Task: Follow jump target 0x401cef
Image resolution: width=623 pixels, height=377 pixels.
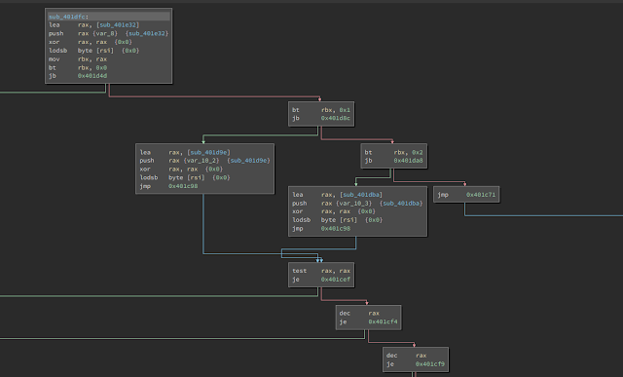Action: pyautogui.click(x=335, y=280)
